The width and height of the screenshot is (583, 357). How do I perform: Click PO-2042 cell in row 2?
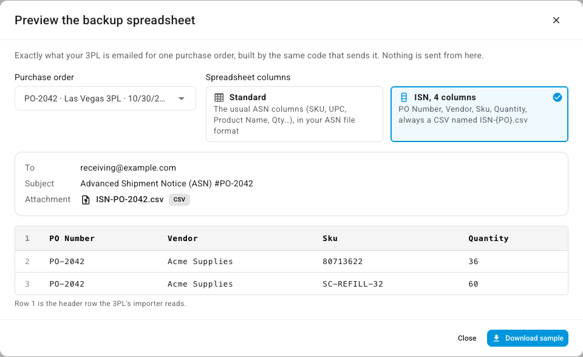coord(67,262)
